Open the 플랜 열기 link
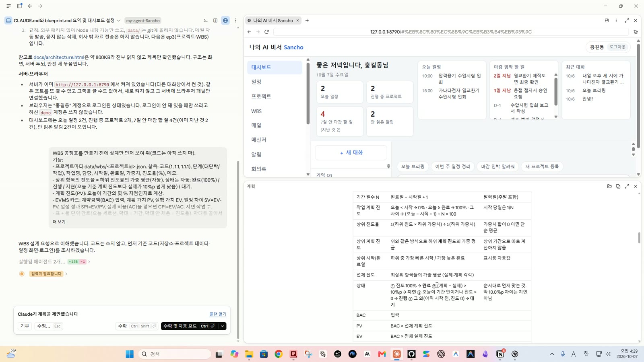This screenshot has width=644, height=362. click(218, 314)
